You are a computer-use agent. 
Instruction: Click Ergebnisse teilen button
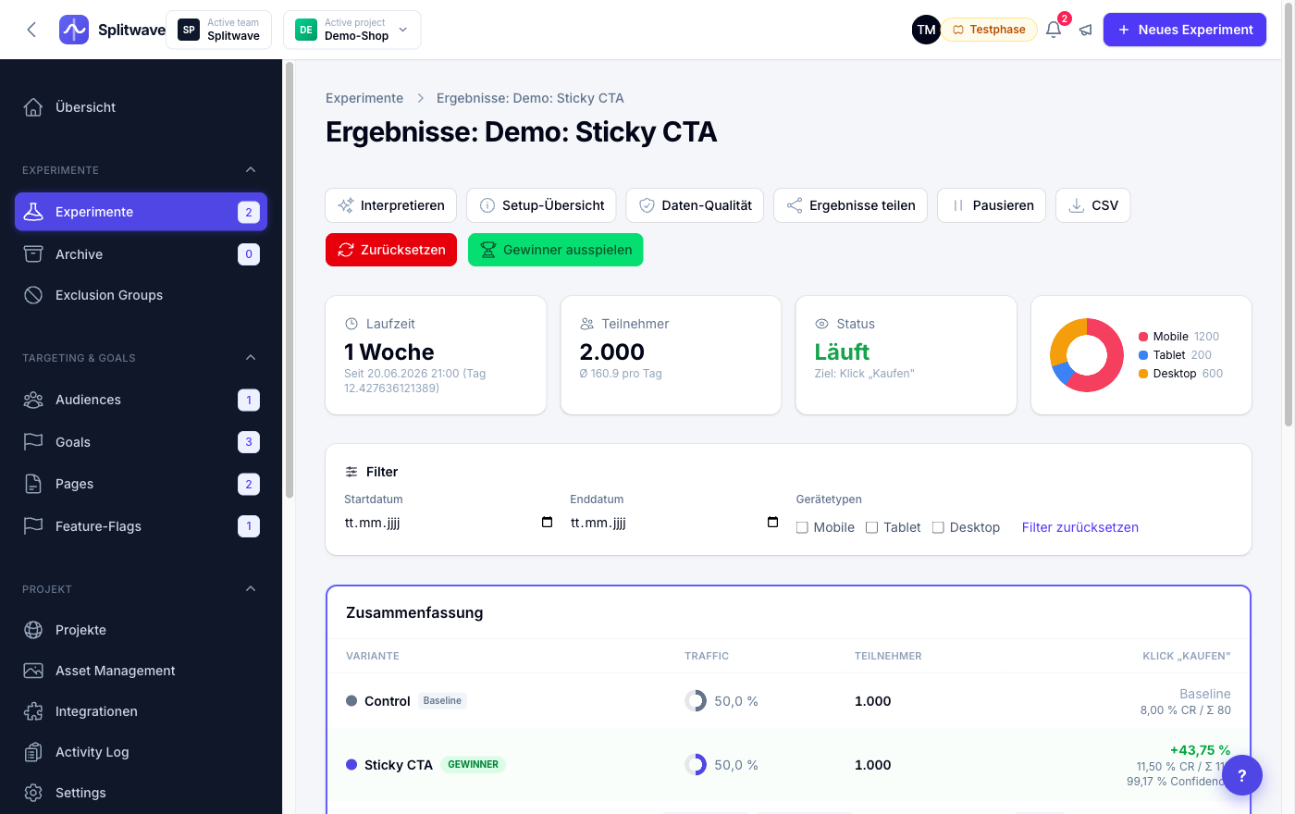[x=851, y=205]
